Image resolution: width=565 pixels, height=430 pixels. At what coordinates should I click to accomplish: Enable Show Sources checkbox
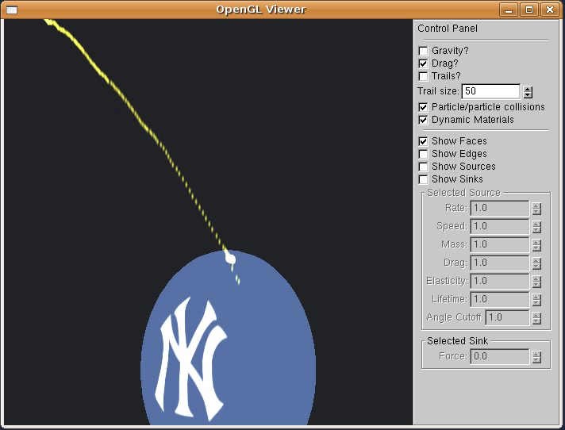[x=424, y=167]
